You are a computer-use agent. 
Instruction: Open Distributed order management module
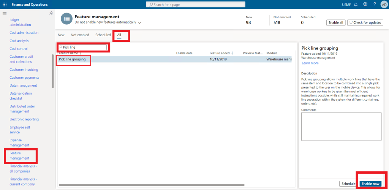(x=22, y=109)
